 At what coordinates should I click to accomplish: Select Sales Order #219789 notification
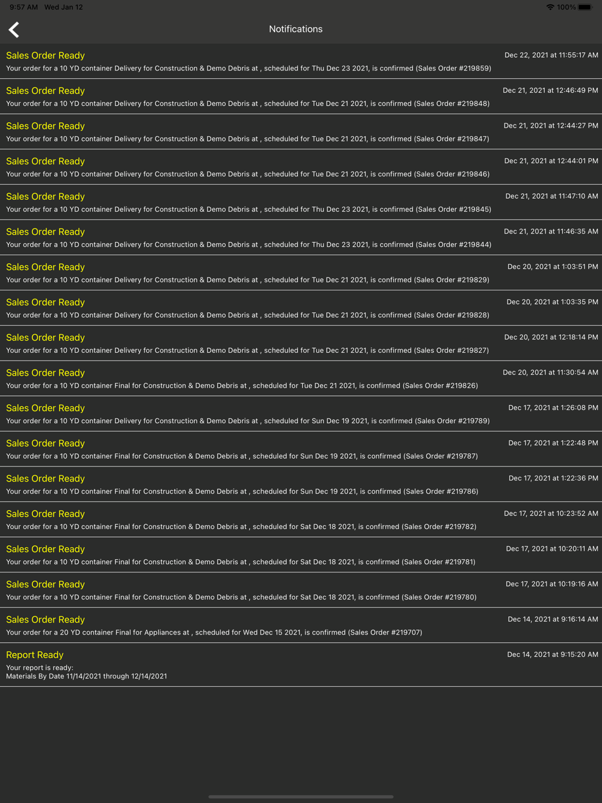click(x=301, y=414)
